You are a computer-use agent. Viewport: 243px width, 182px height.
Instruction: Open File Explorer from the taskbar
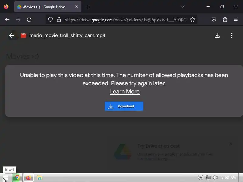pyautogui.click(x=40, y=177)
